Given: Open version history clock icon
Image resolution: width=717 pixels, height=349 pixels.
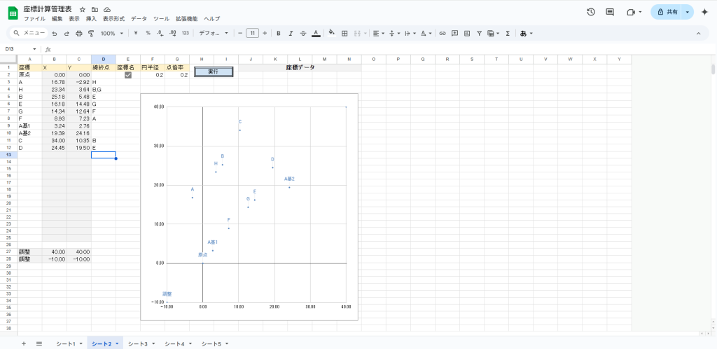Looking at the screenshot, I should (x=591, y=12).
